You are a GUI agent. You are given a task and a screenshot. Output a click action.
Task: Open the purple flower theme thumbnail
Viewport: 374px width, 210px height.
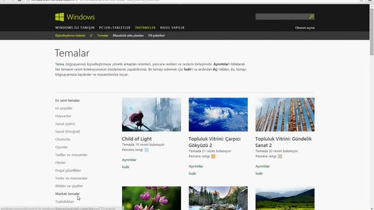[151, 198]
